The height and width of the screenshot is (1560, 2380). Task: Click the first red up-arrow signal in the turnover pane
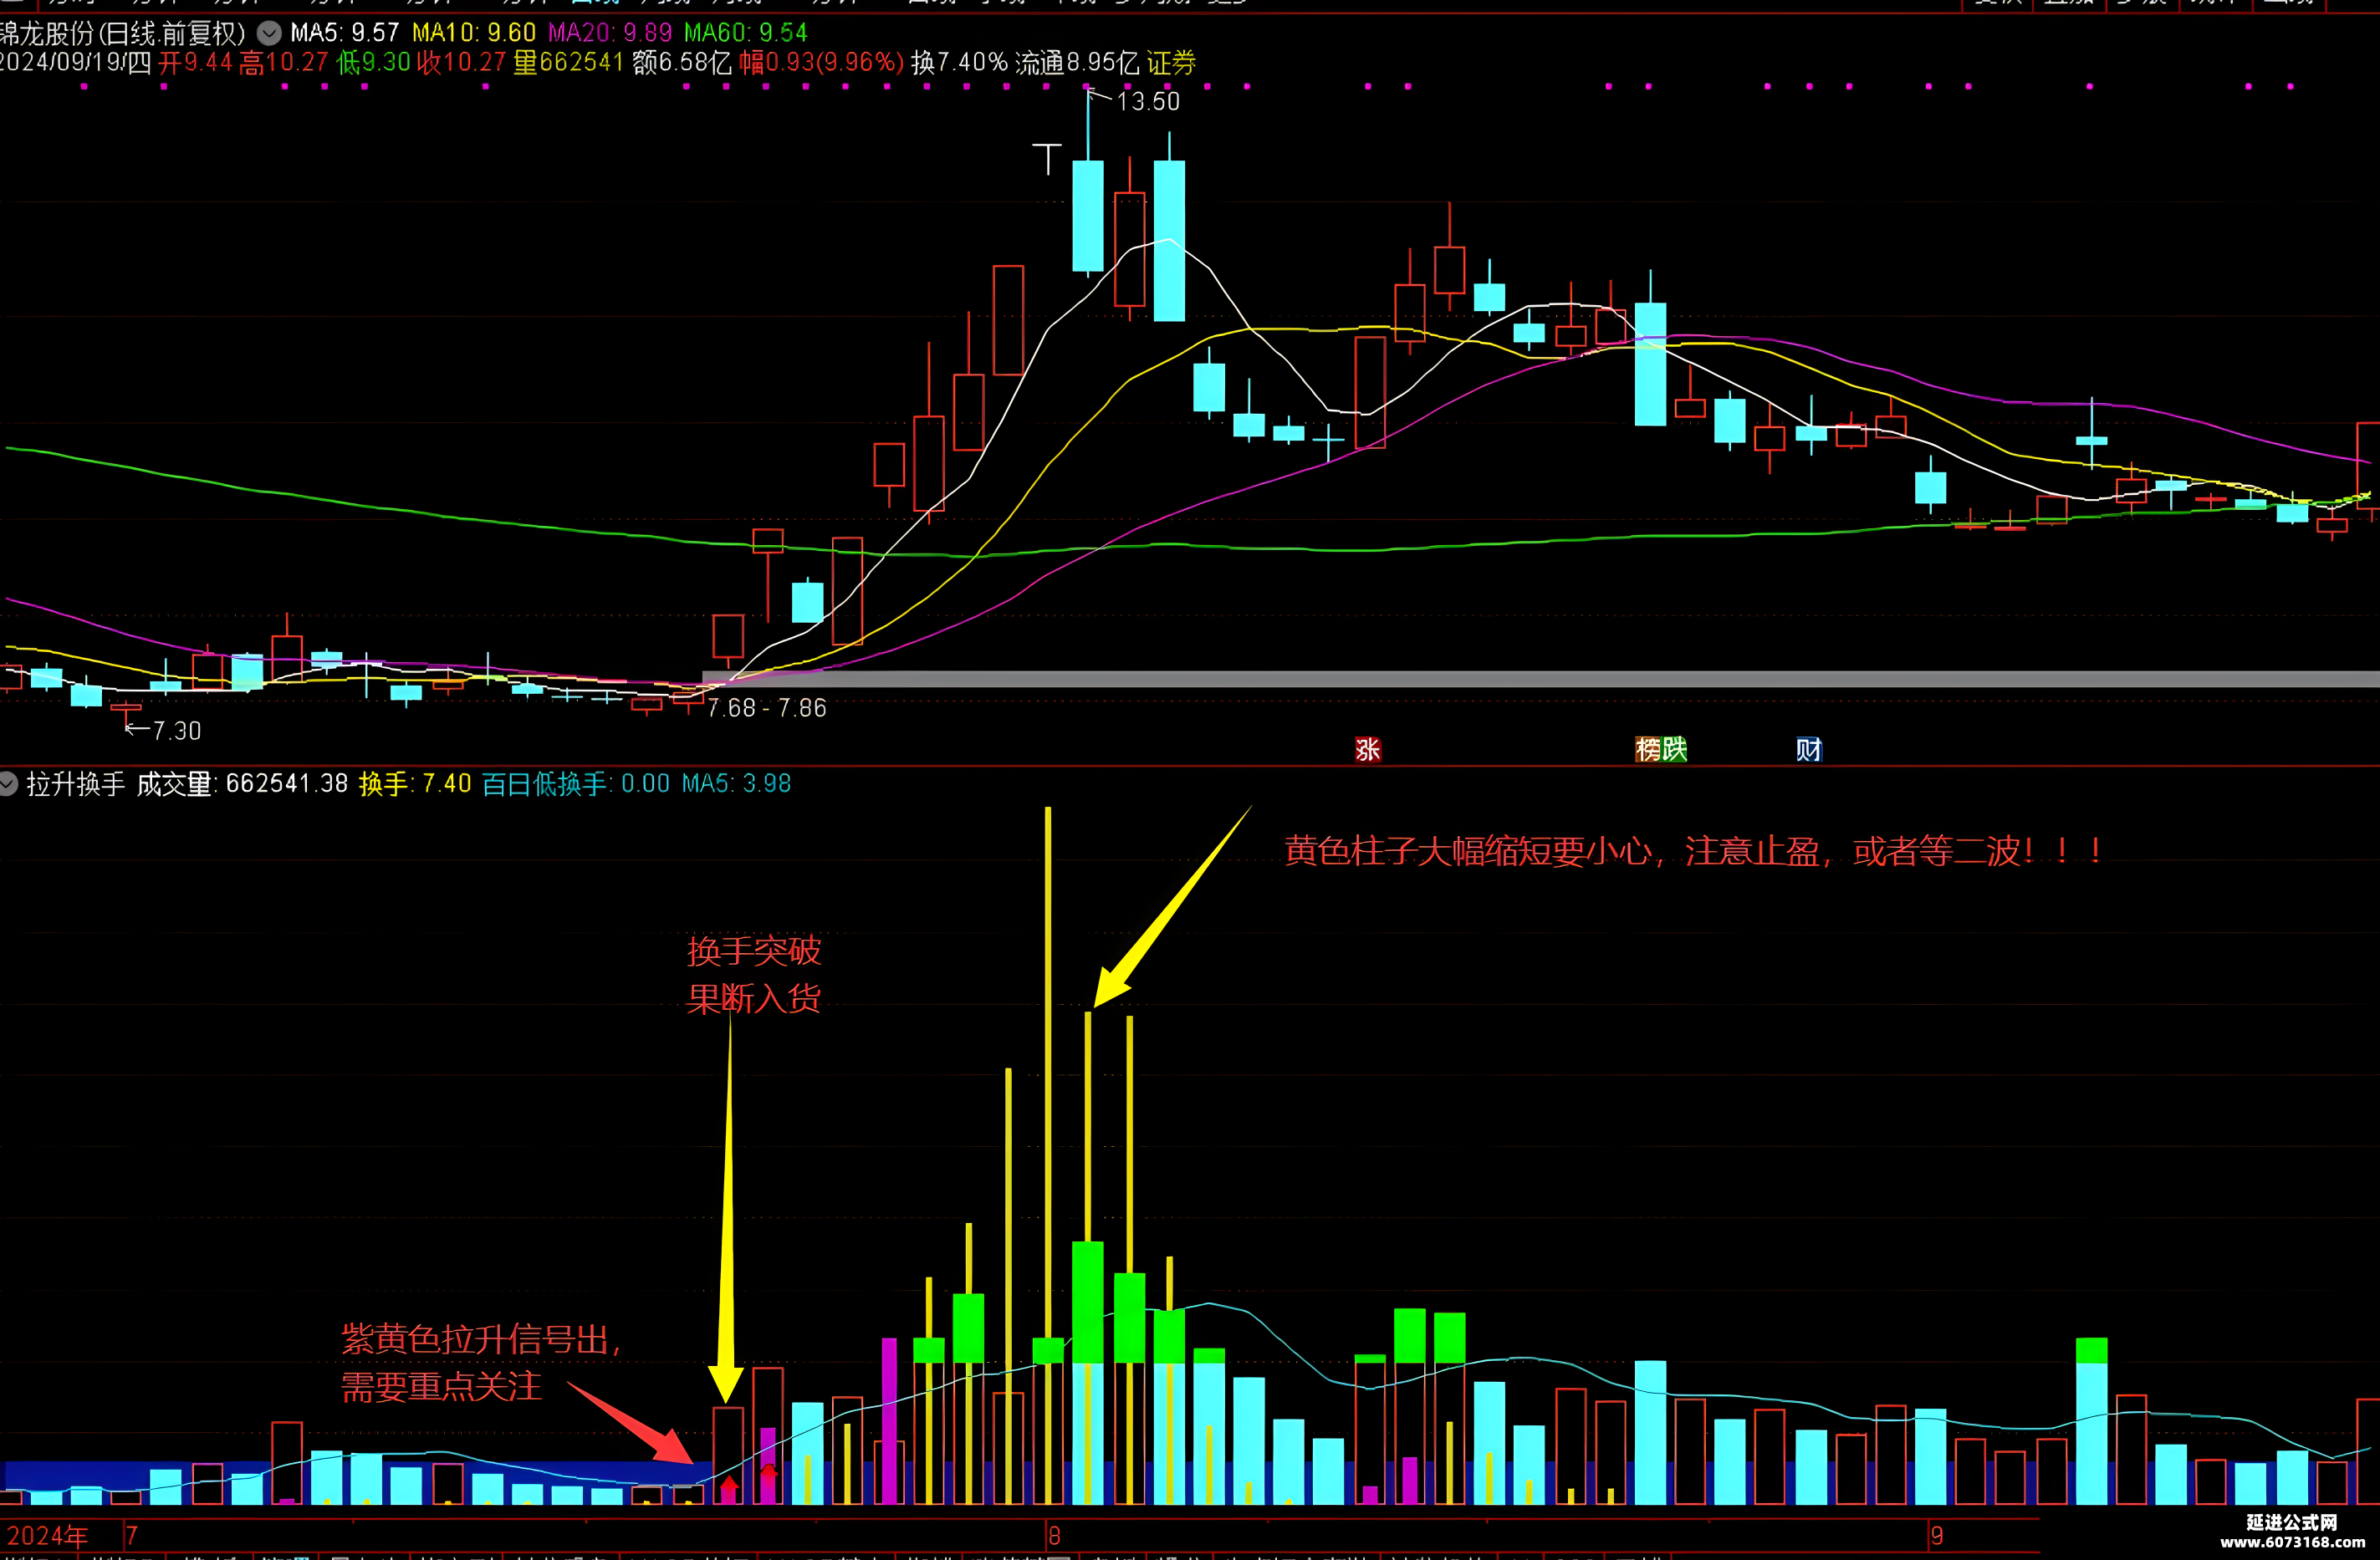pos(729,1487)
